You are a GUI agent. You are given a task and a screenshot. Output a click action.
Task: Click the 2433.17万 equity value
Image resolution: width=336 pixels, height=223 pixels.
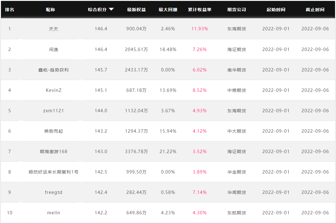point(136,70)
